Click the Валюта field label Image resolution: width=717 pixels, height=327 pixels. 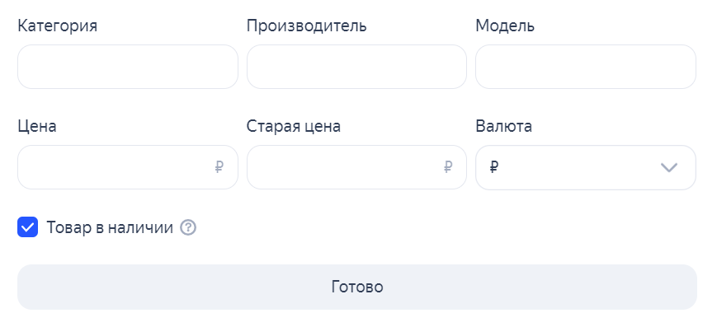pos(503,126)
